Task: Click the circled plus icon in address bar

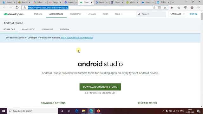Action: point(154,8)
